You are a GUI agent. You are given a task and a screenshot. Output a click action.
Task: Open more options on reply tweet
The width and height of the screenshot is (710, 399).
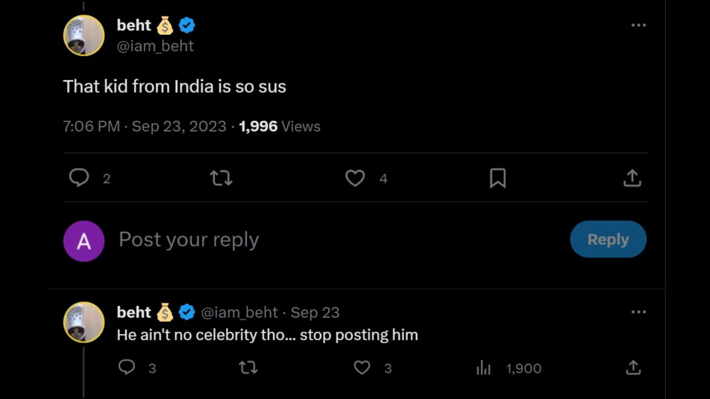[x=638, y=312]
